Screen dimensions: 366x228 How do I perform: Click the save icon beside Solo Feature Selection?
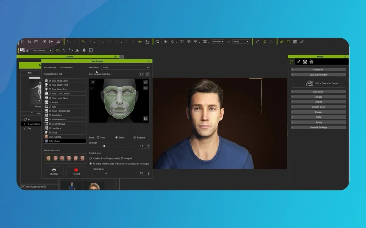(148, 74)
